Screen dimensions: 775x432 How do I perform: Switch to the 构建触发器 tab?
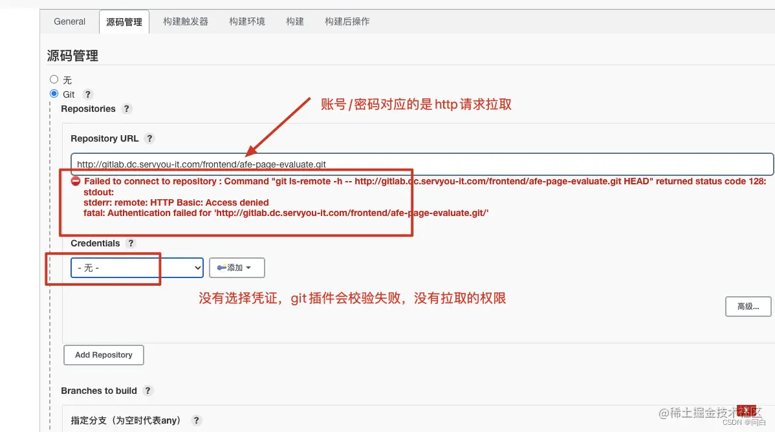[x=186, y=21]
